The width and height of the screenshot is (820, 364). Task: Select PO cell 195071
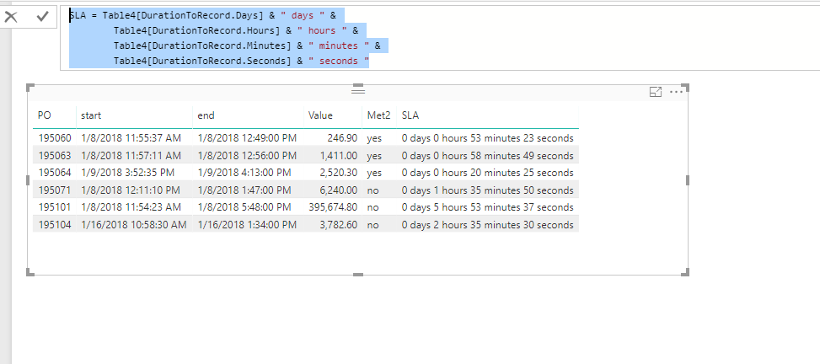click(54, 190)
